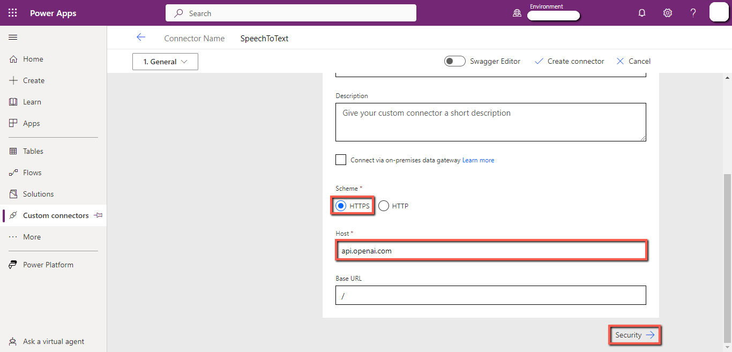Click the Search box
Viewport: 732px width, 352px height.
(291, 13)
